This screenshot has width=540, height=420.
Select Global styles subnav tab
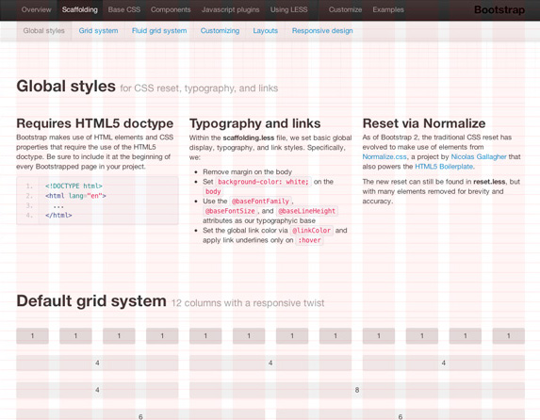(x=43, y=31)
